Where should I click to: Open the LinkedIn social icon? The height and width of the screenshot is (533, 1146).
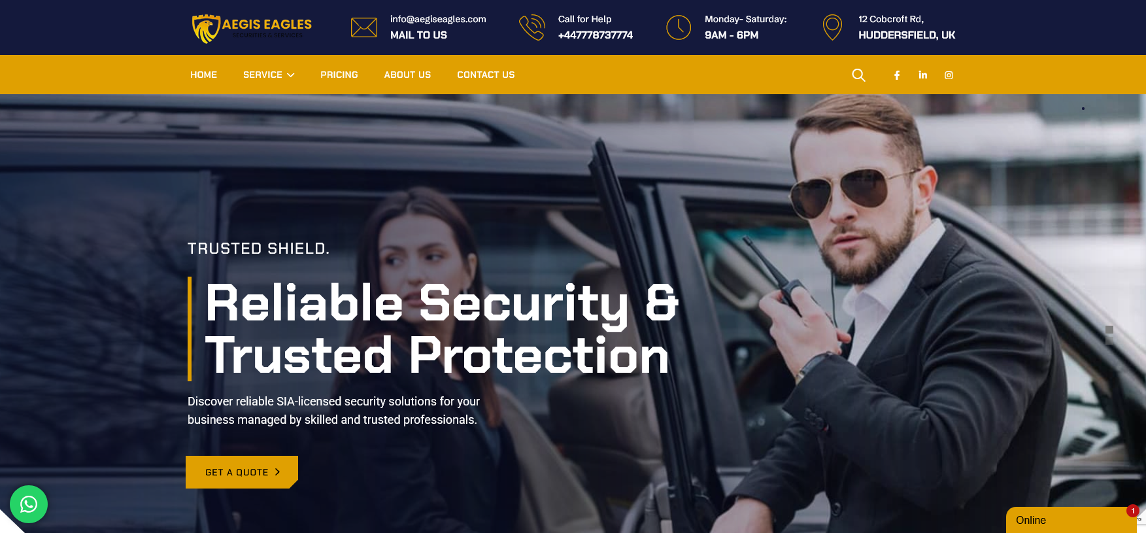click(x=922, y=75)
